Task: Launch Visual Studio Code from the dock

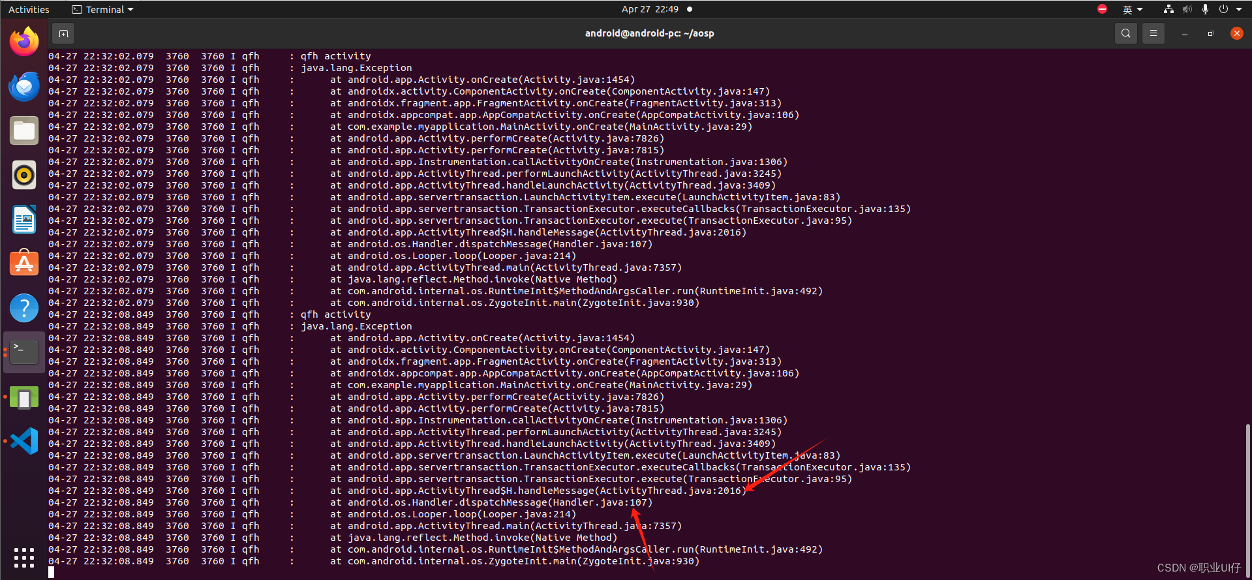Action: 24,442
